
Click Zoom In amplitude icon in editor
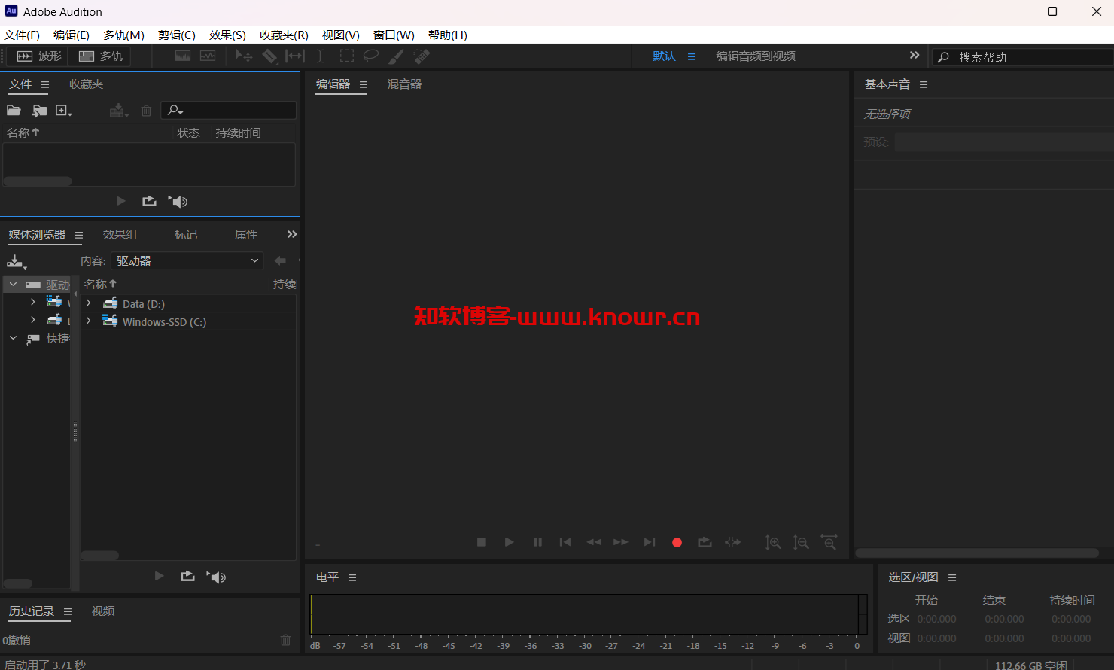point(773,543)
